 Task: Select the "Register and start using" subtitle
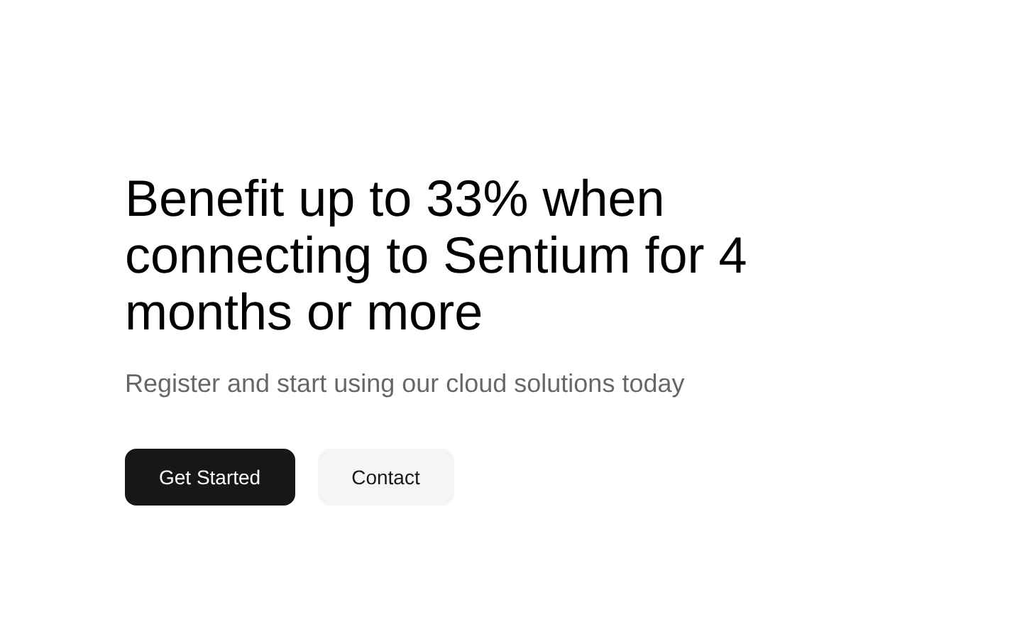pyautogui.click(x=405, y=383)
